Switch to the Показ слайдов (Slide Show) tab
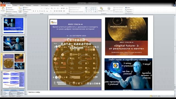 tap(44, 5)
